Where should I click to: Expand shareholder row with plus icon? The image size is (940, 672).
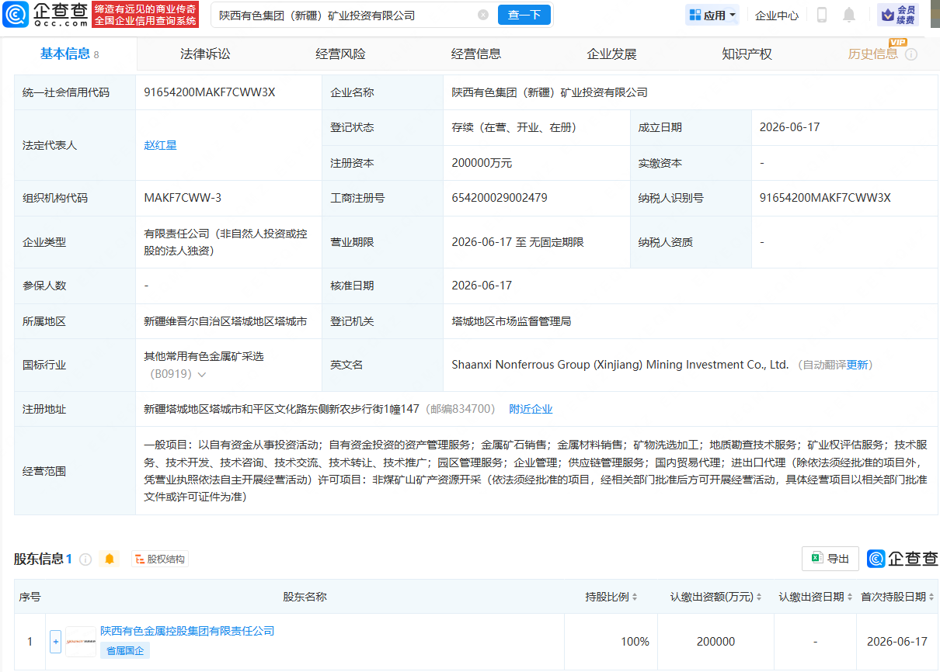(55, 642)
